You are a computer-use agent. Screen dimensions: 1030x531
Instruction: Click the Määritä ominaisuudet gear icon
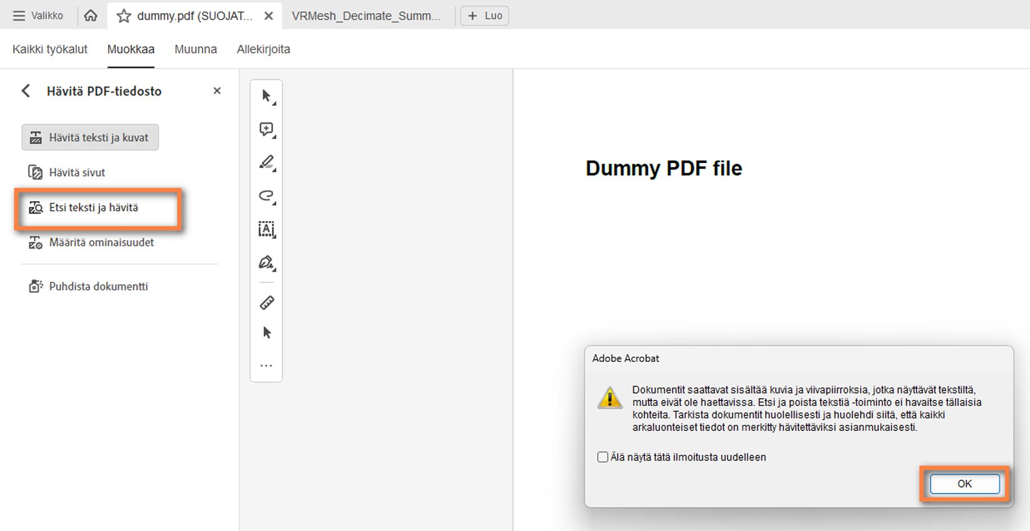pos(36,243)
